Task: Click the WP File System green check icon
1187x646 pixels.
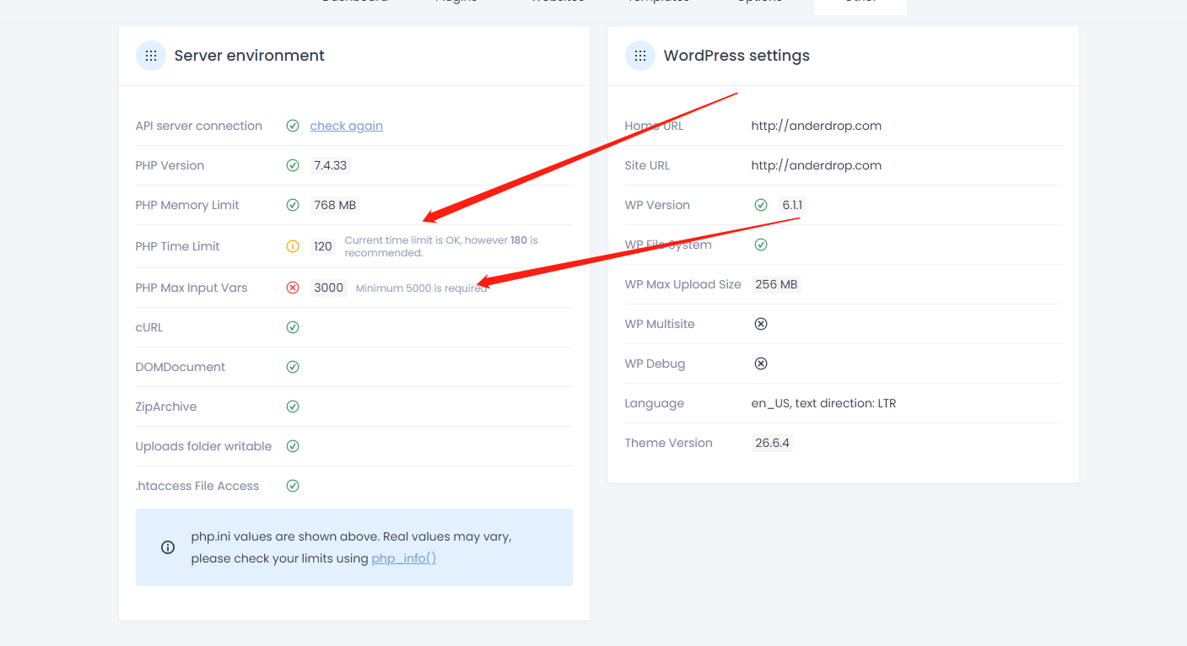Action: 761,245
